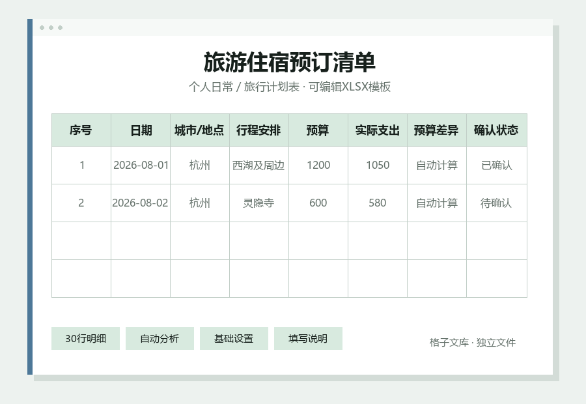Select the 西湖及周边 itinerary cell
The width and height of the screenshot is (586, 404).
pos(259,165)
